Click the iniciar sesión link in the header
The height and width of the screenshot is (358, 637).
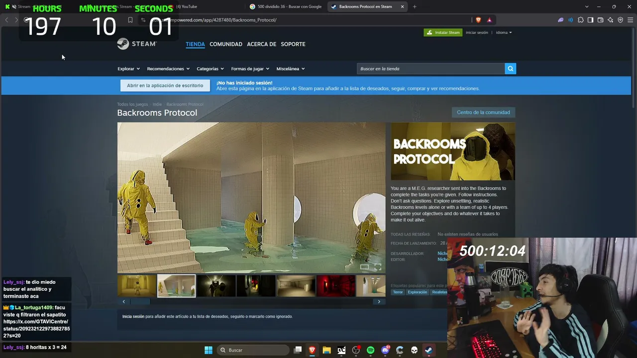477,32
